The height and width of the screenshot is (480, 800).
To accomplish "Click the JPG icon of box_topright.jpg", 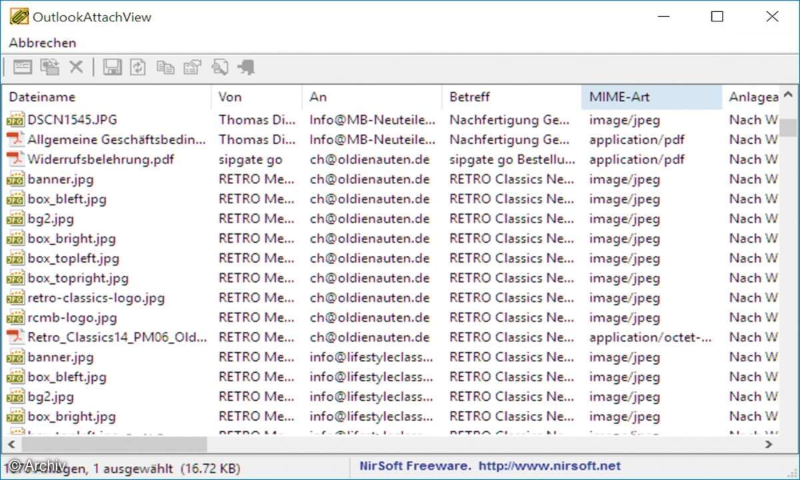I will 15,279.
